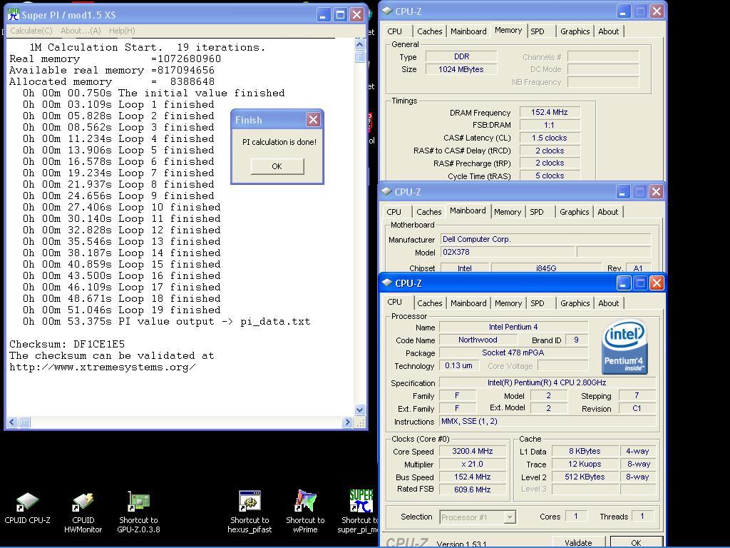Click the Rated FSB value 609.6 MHz
The image size is (730, 548).
pos(473,489)
